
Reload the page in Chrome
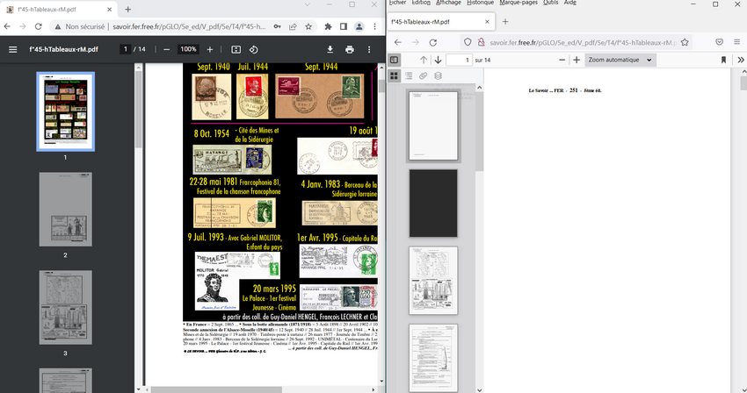(x=38, y=26)
